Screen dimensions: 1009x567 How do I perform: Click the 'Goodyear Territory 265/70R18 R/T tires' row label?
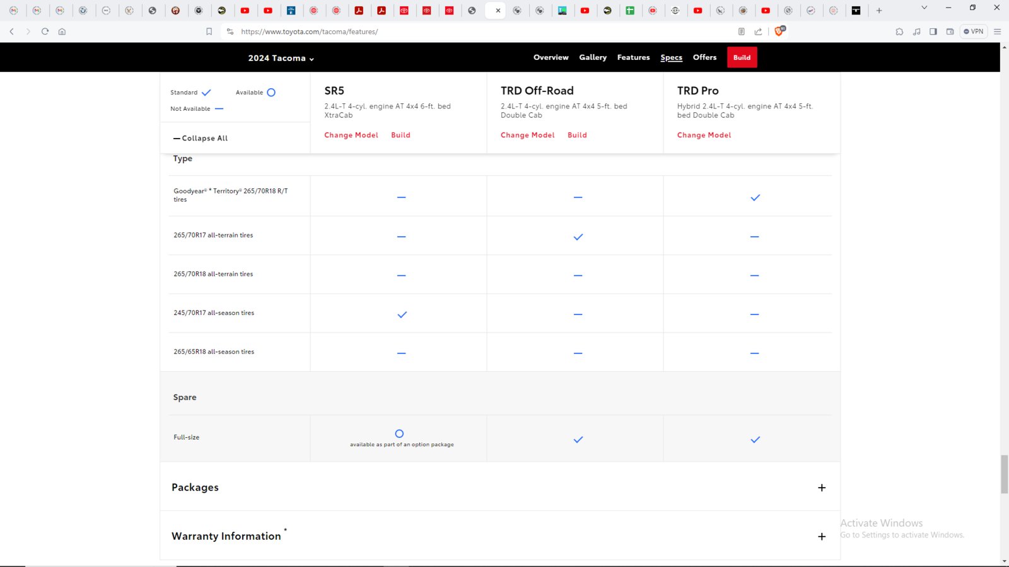click(231, 195)
